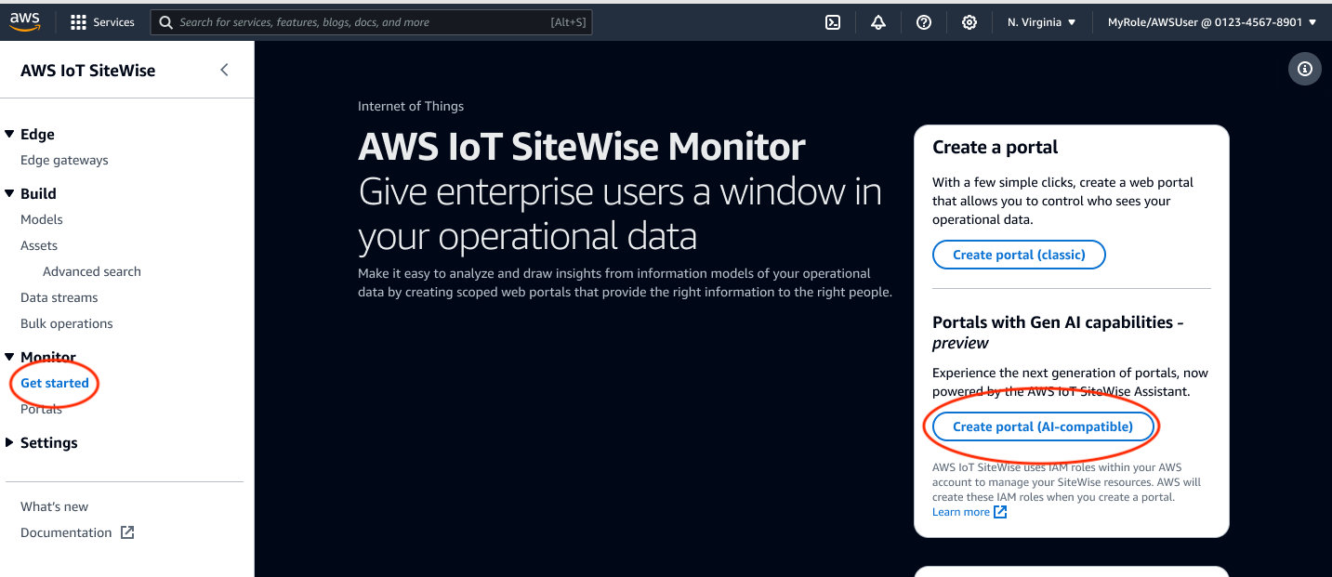1332x577 pixels.
Task: Select the N. Virginia region dropdown
Action: click(x=1041, y=22)
